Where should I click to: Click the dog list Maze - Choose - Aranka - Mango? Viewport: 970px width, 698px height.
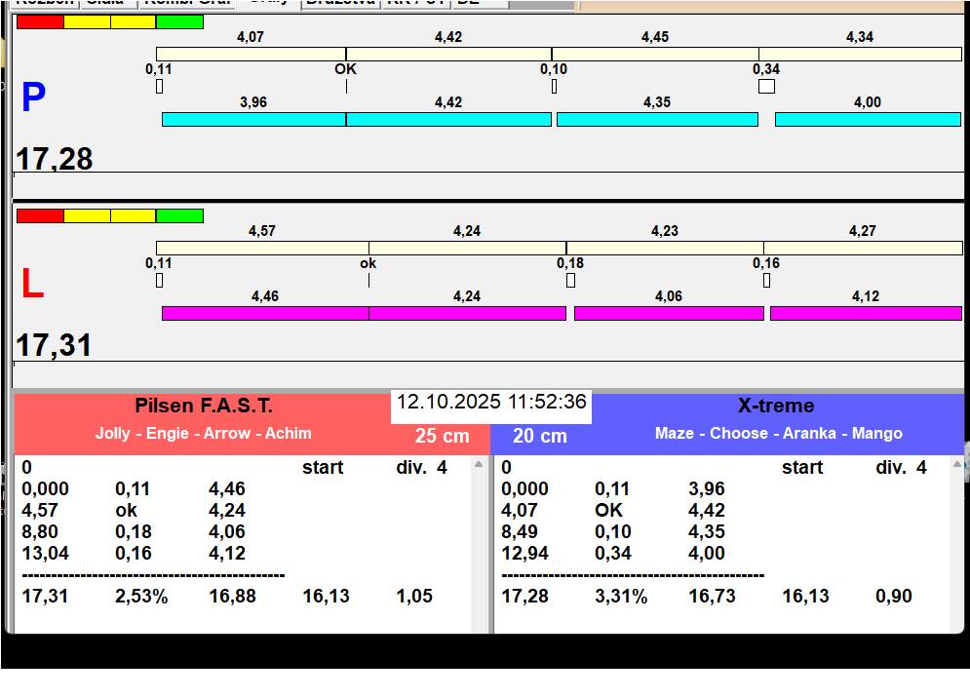click(779, 433)
